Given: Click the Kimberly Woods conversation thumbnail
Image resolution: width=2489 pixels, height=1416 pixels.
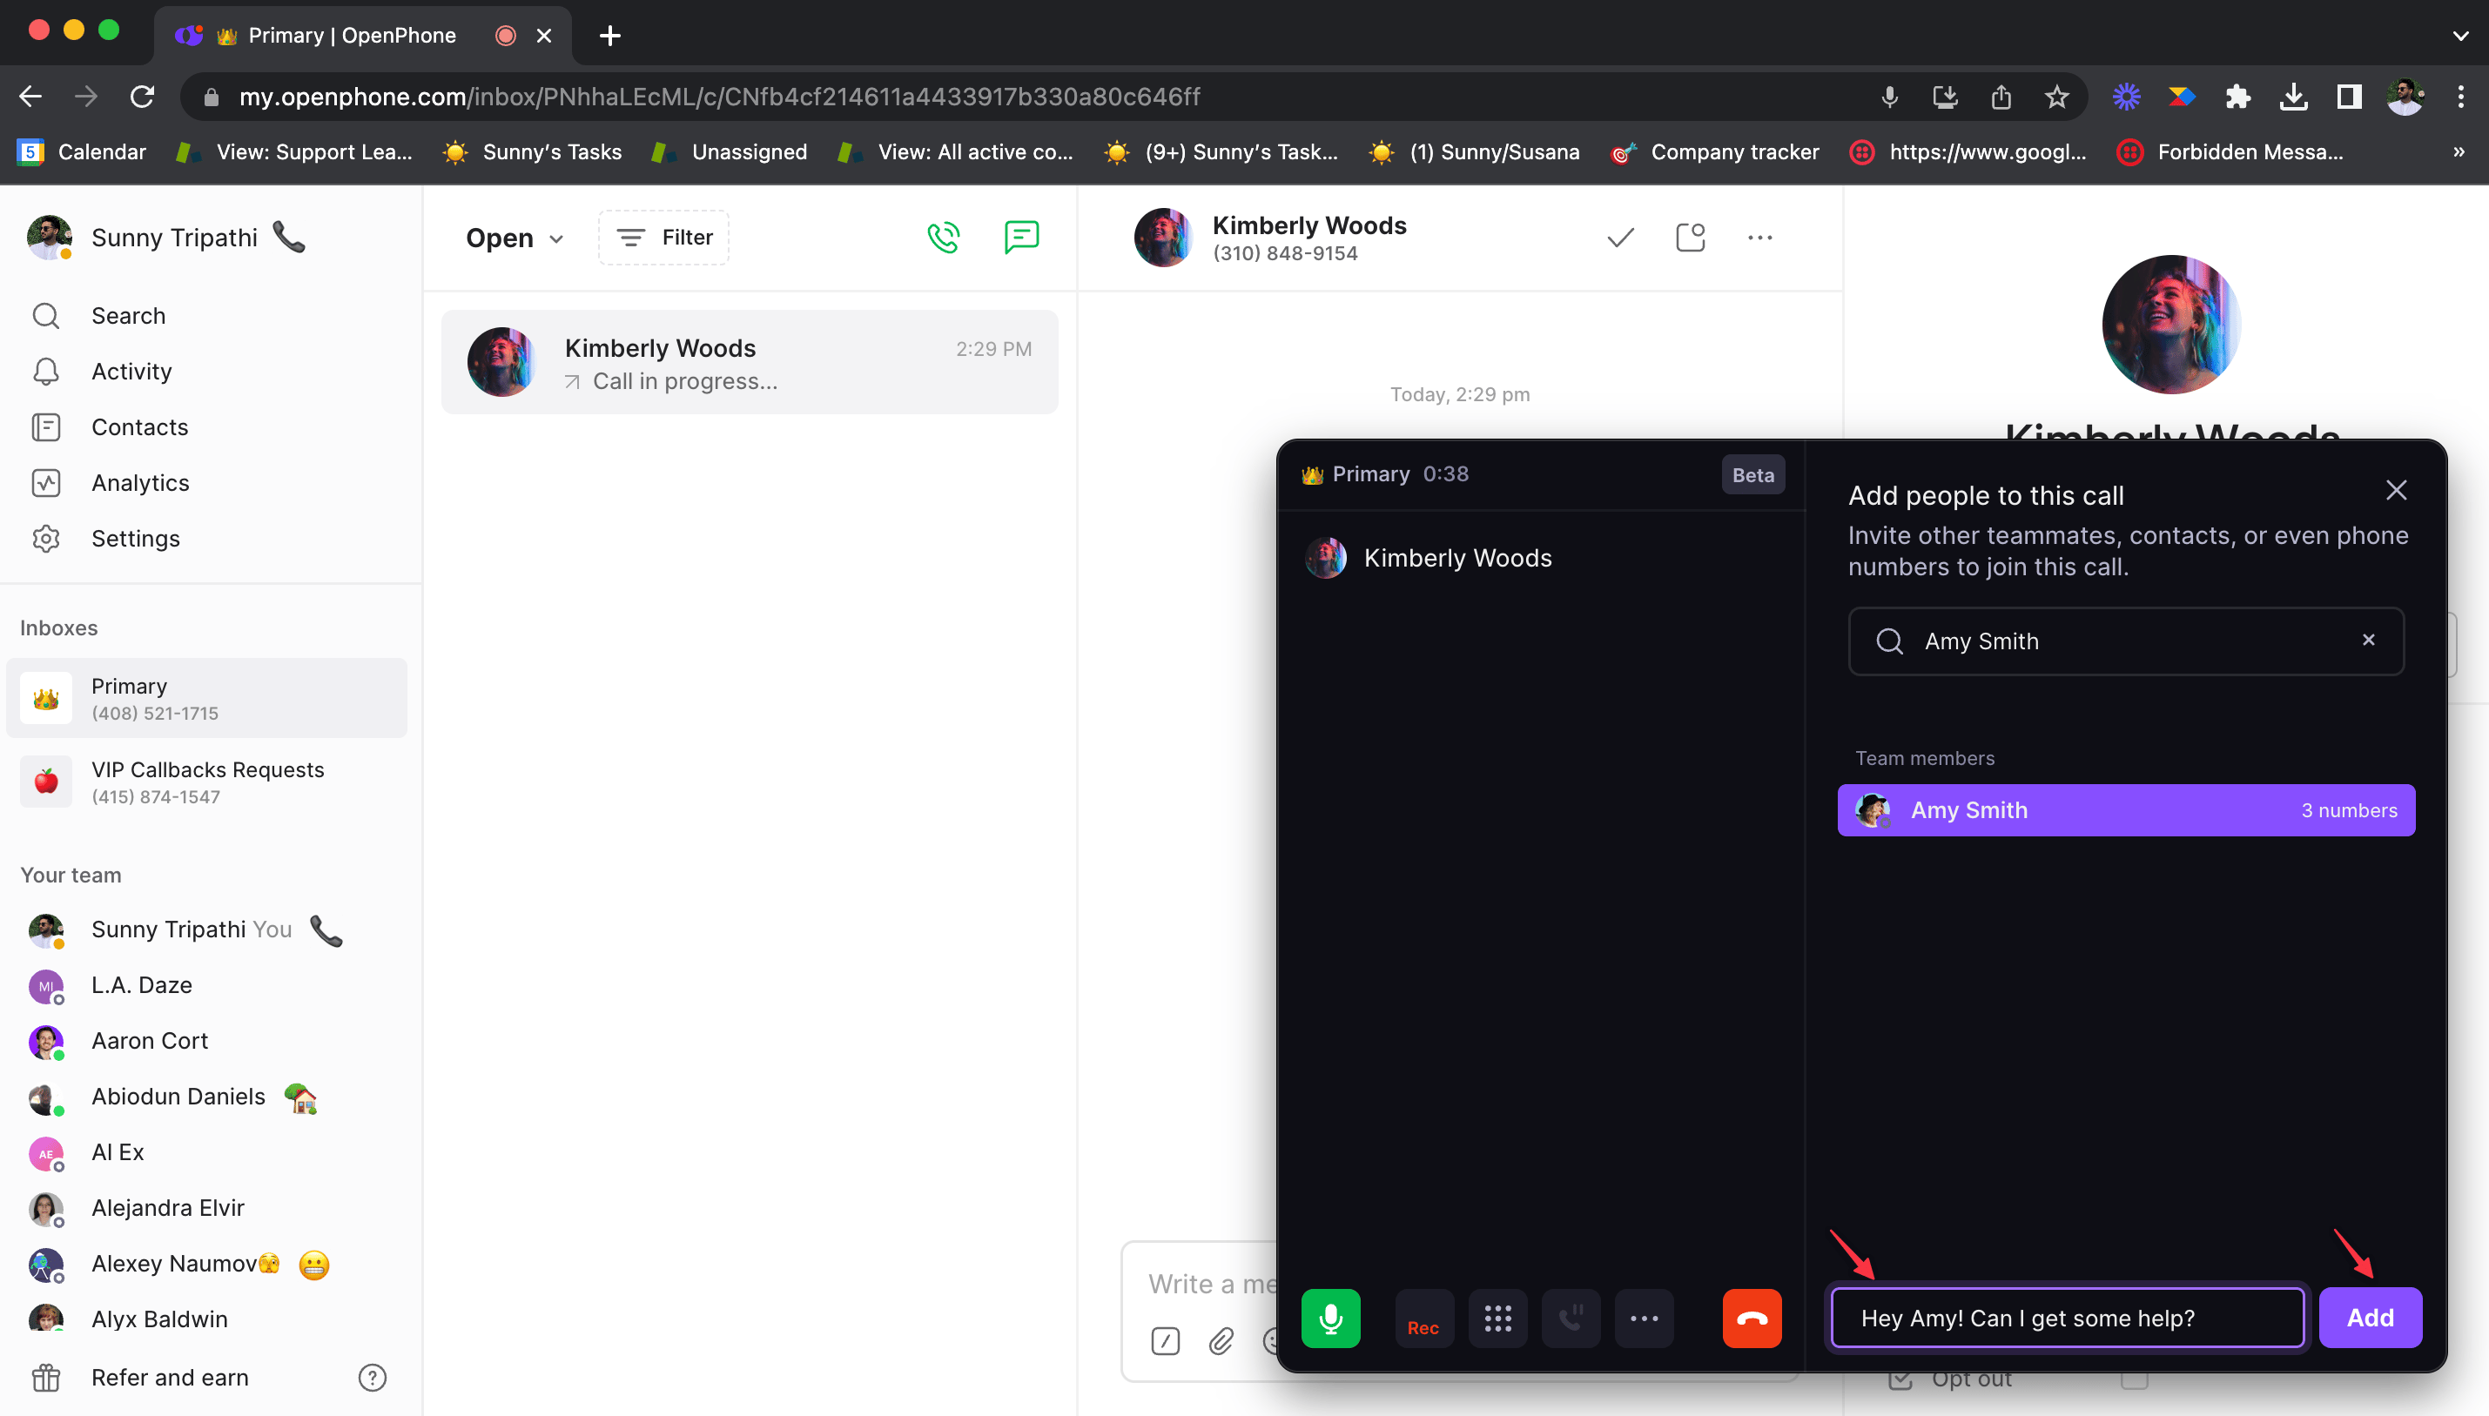Looking at the screenshot, I should pyautogui.click(x=502, y=362).
